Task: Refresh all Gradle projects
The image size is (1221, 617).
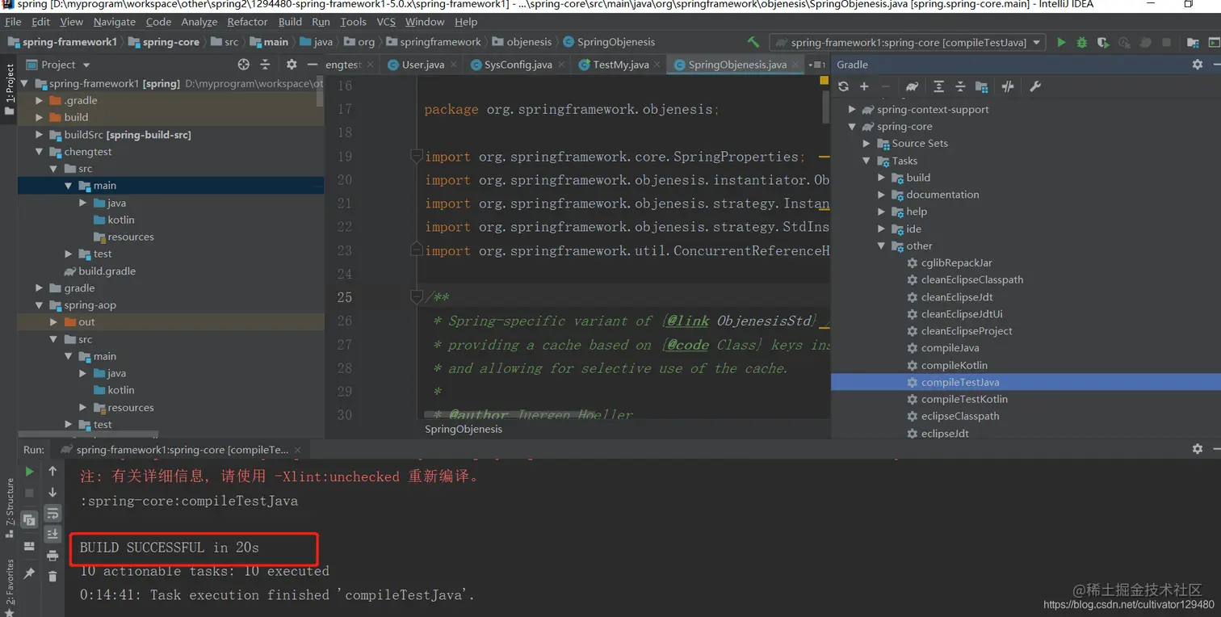Action: 843,86
